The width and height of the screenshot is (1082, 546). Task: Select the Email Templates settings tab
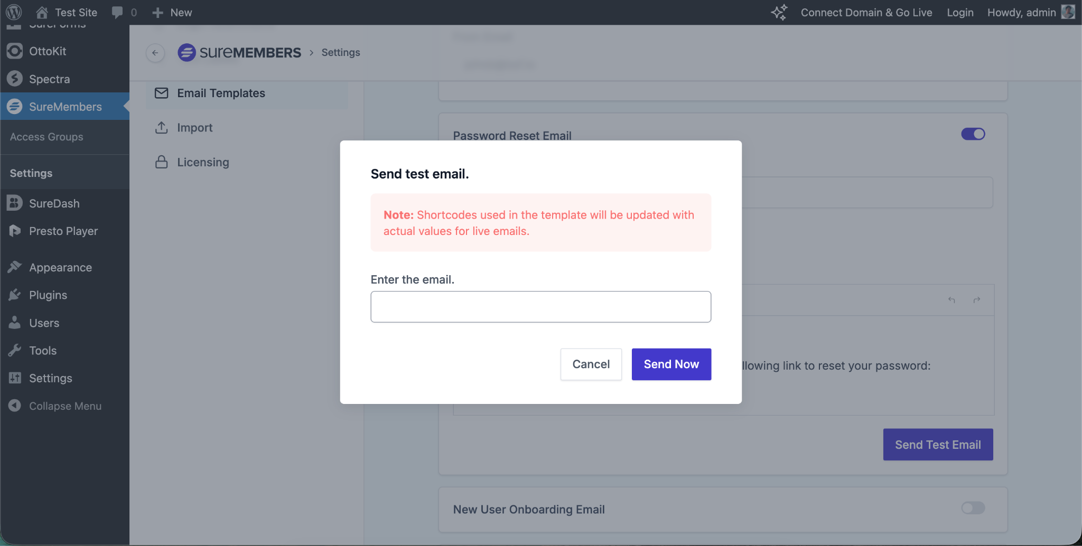(221, 93)
